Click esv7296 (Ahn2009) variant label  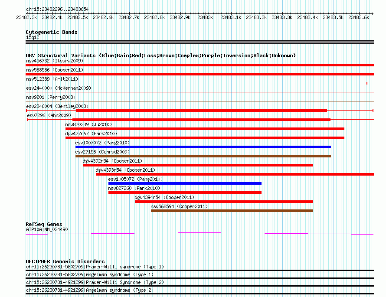[x=49, y=115]
